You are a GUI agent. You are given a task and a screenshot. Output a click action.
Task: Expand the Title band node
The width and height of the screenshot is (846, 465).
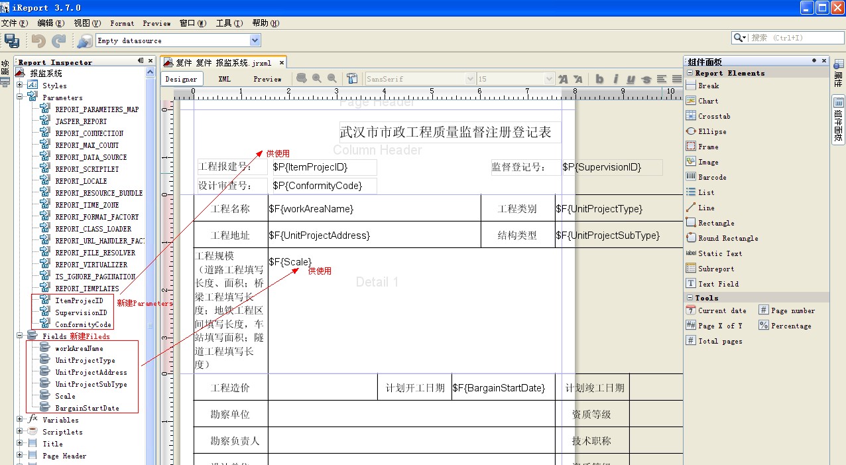pos(20,443)
